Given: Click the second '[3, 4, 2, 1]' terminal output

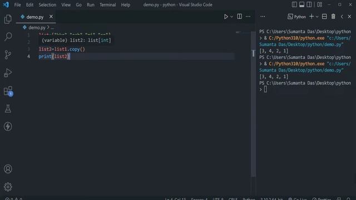Looking at the screenshot, I should 274,77.
